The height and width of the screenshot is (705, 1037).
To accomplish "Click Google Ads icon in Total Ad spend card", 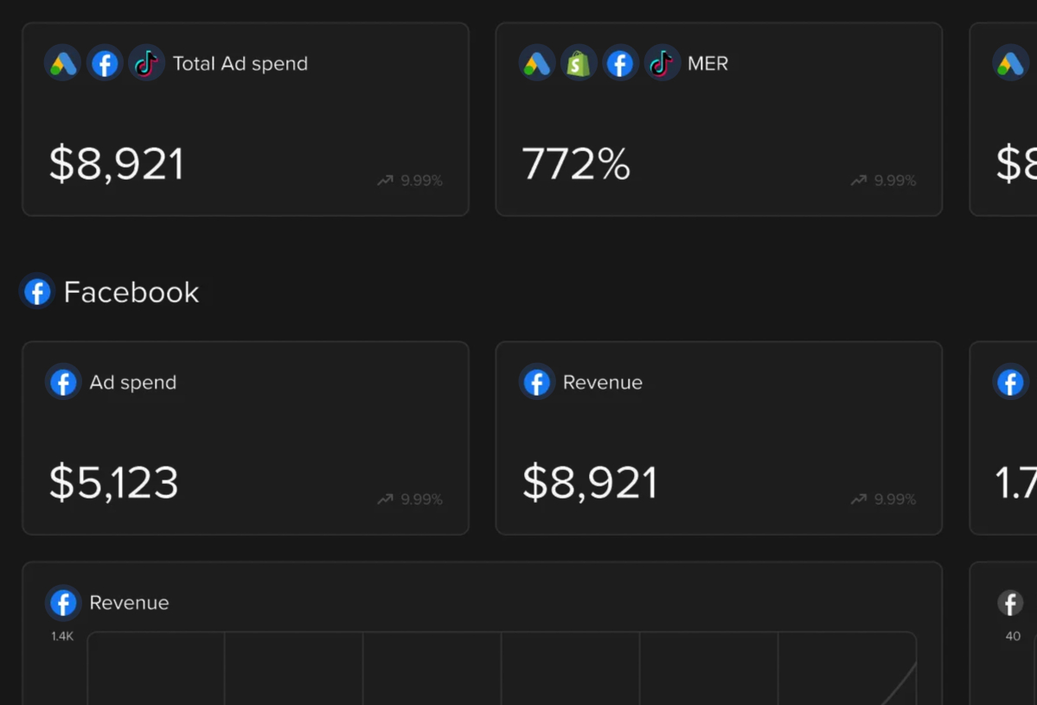I will [63, 63].
